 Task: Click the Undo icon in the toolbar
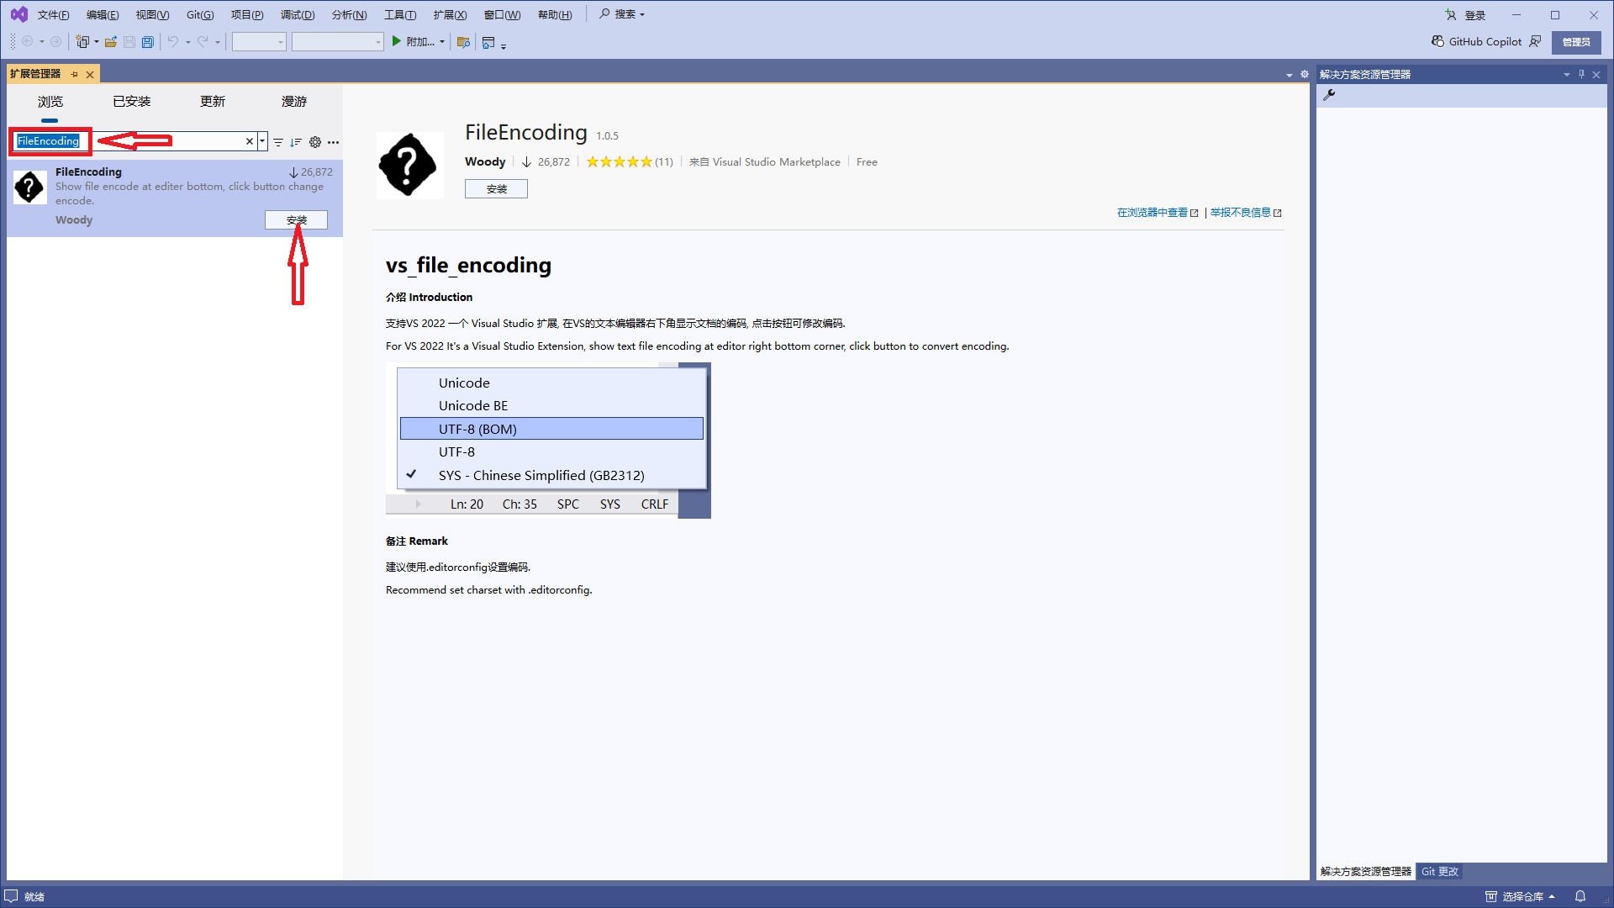(173, 41)
